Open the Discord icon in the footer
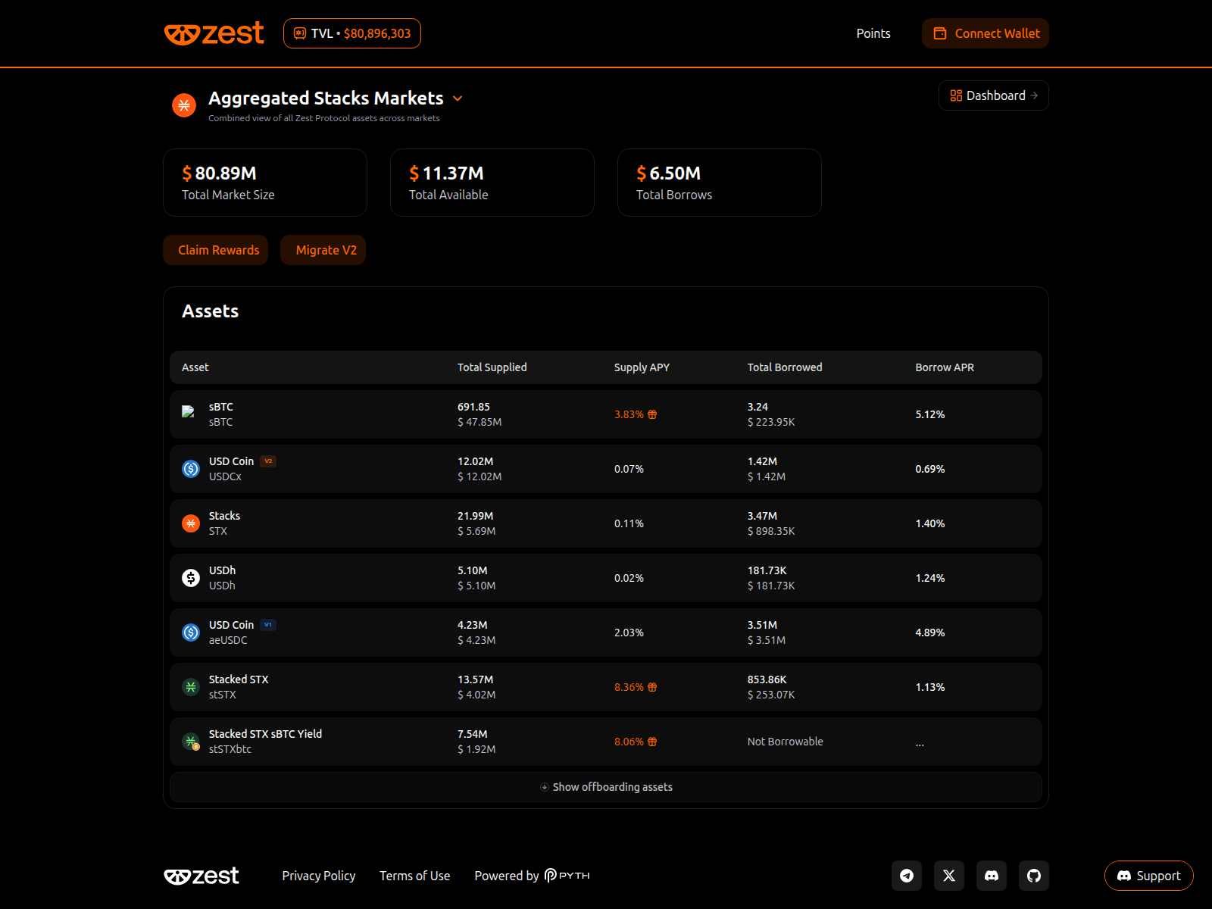The image size is (1212, 909). [x=992, y=876]
